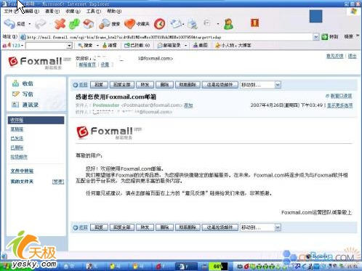Image resolution: width=362 pixels, height=271 pixels.
Task: Expand the links toolbar chevron
Action: [x=358, y=36]
